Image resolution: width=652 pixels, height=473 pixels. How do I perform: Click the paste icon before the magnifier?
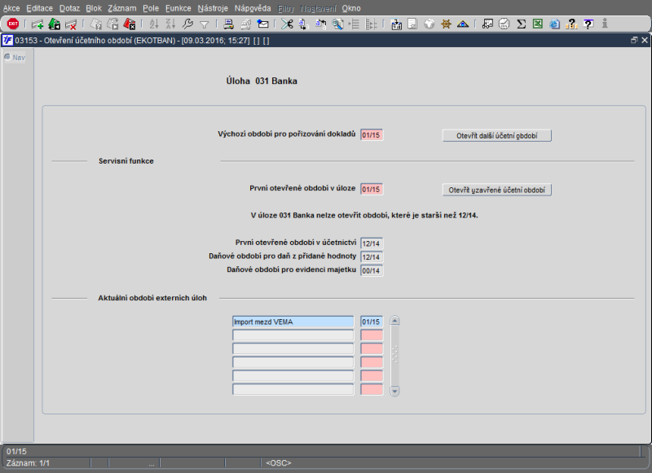pyautogui.click(x=320, y=24)
